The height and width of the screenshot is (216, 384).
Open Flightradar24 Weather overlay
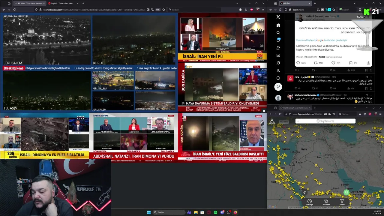(326, 202)
